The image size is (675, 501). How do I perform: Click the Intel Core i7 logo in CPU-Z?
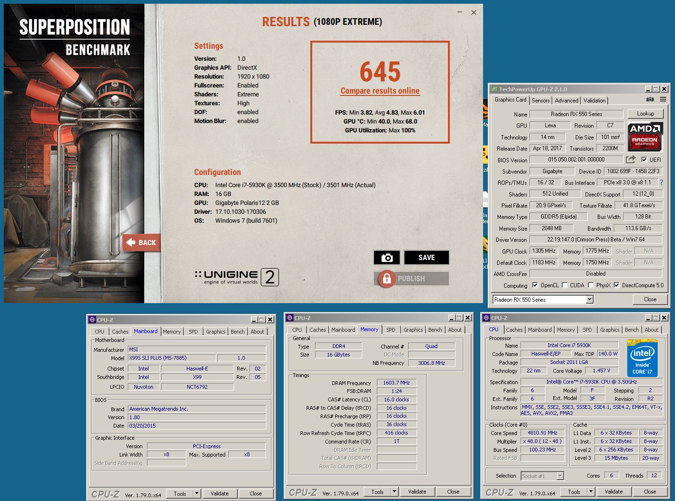(x=642, y=358)
